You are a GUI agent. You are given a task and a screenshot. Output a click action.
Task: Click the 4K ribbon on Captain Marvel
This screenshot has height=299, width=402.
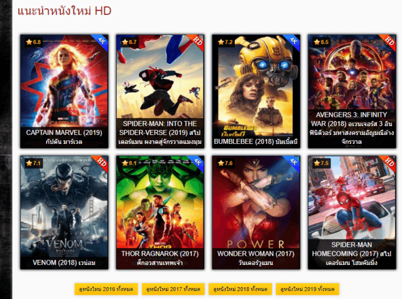[101, 41]
